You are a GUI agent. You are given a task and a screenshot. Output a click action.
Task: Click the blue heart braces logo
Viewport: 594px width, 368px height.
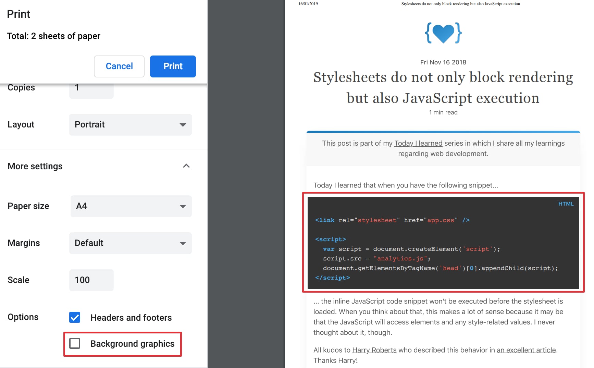[x=443, y=33]
